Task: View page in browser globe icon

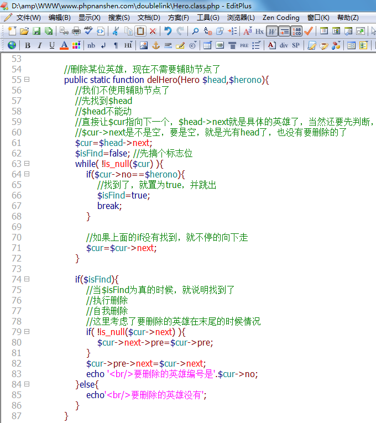Action: pos(12,45)
